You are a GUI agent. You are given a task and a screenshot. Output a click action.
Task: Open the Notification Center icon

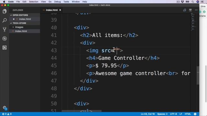click(x=202, y=2)
